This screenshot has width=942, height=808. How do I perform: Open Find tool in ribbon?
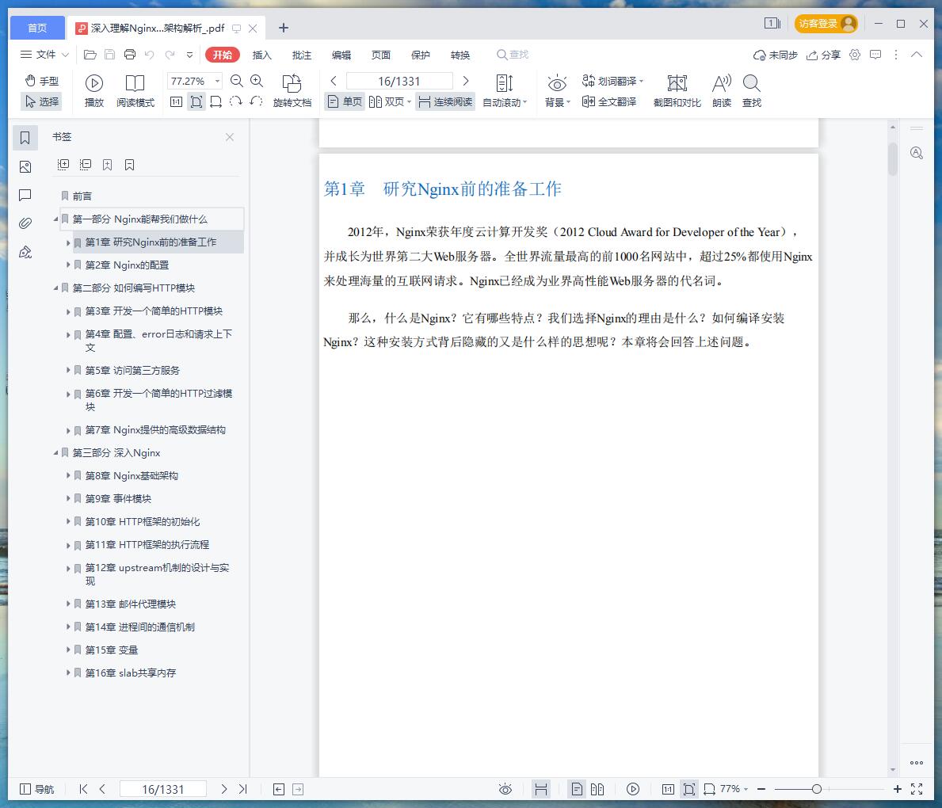(752, 91)
